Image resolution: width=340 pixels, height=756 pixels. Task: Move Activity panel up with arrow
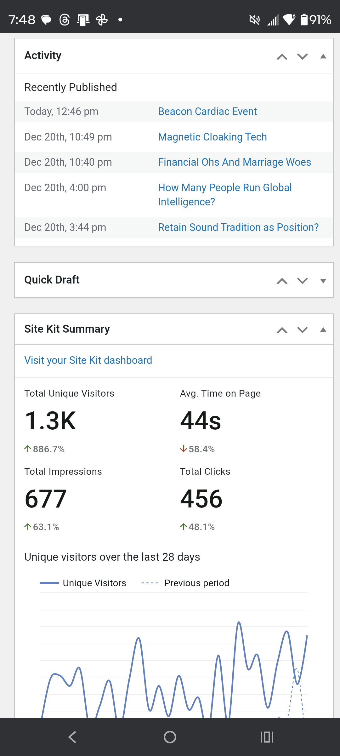pos(282,57)
